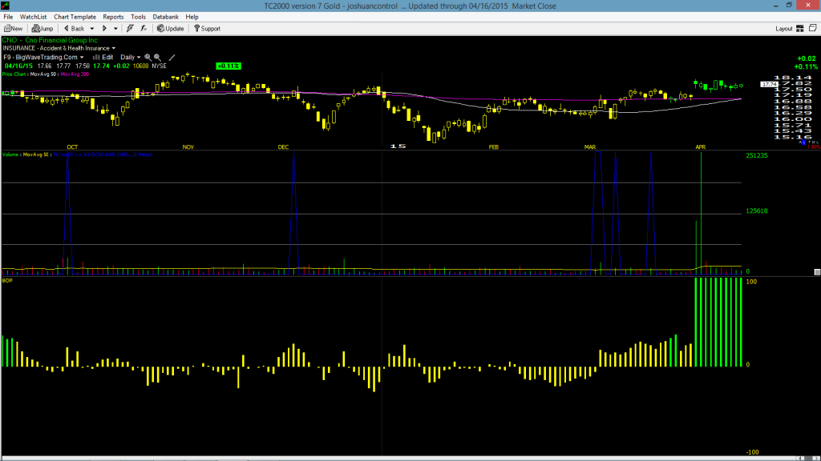
Task: Click the MovAvg 50 legend label
Action: click(x=43, y=74)
